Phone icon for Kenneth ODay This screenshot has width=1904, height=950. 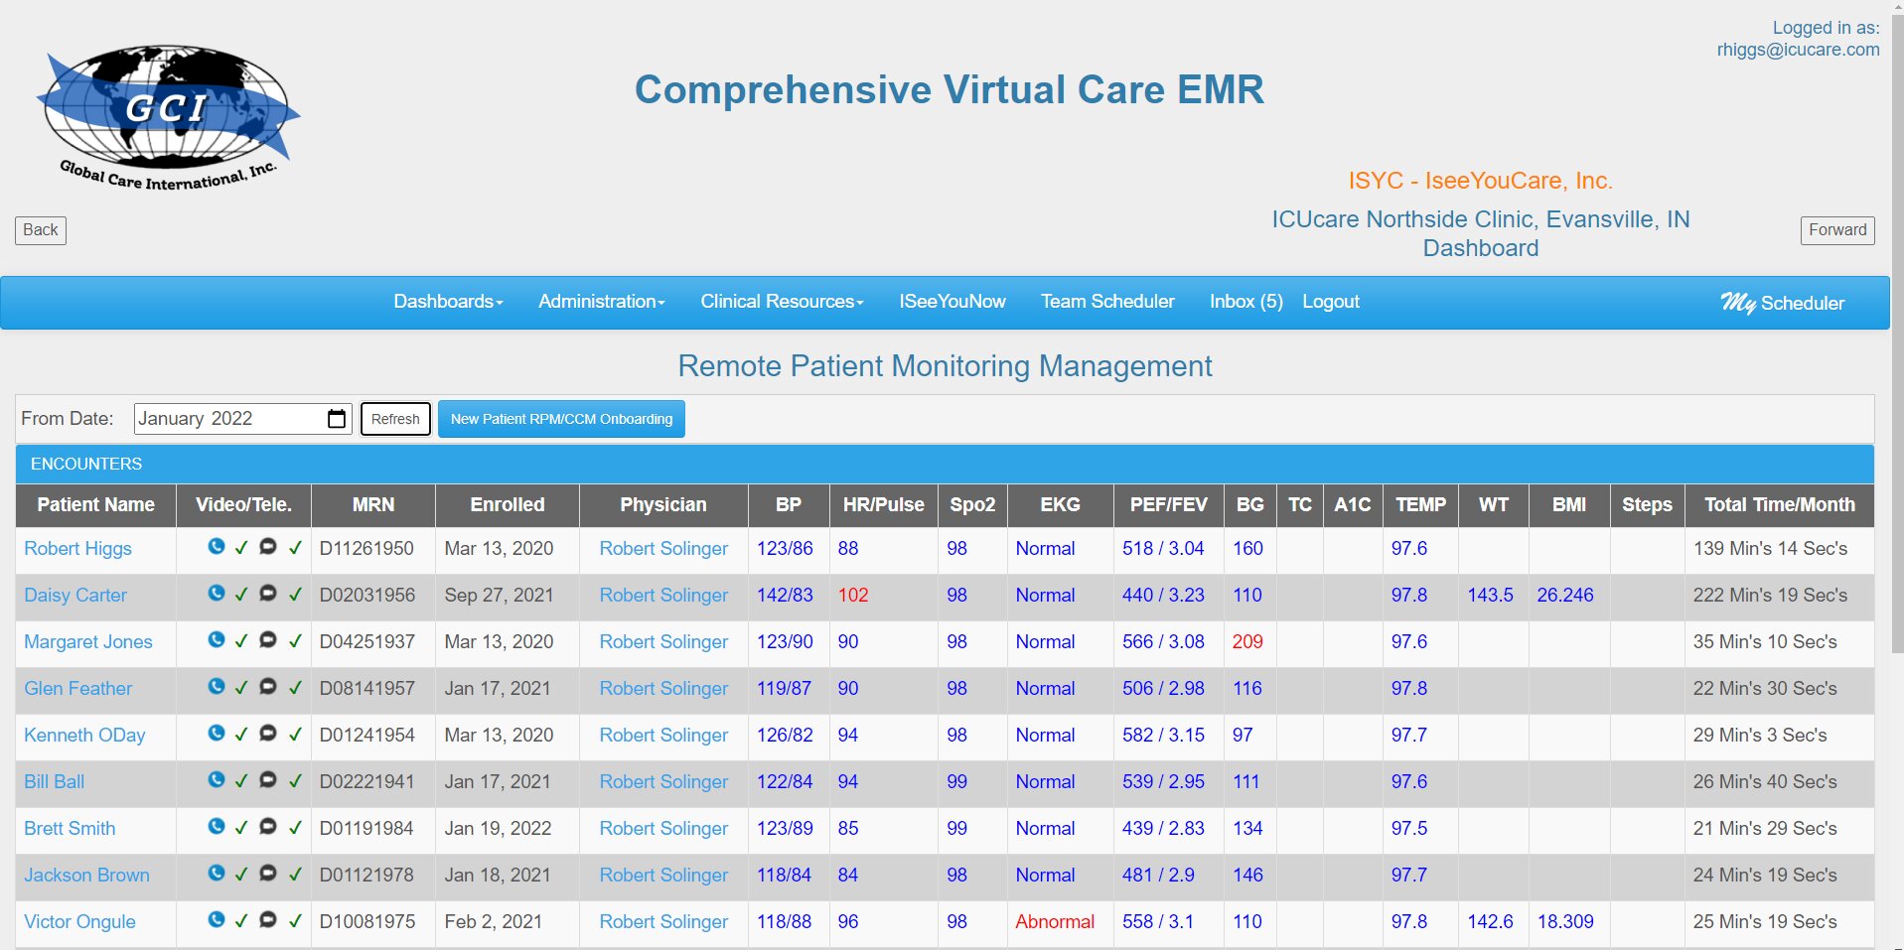[x=216, y=733]
